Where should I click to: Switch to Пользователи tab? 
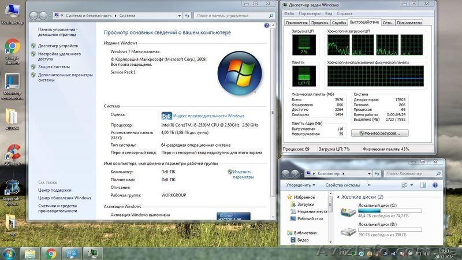click(409, 23)
